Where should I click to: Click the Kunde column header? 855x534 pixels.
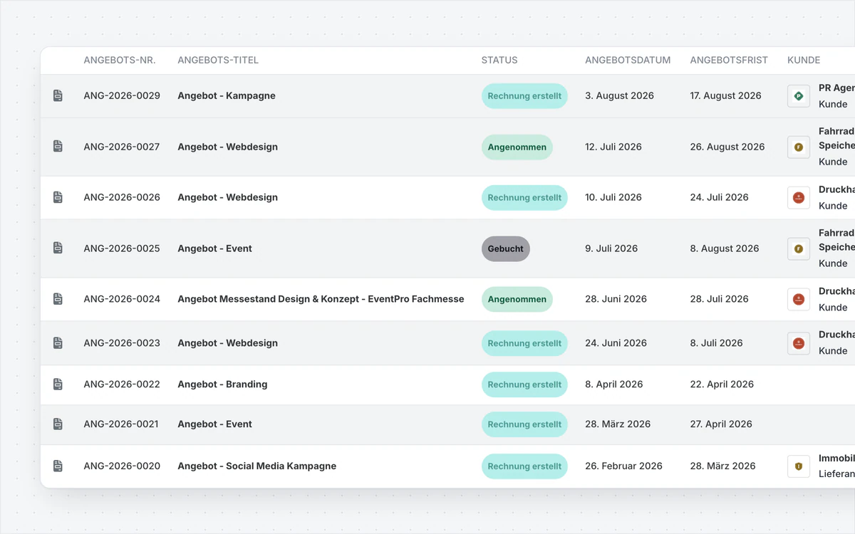(x=804, y=61)
